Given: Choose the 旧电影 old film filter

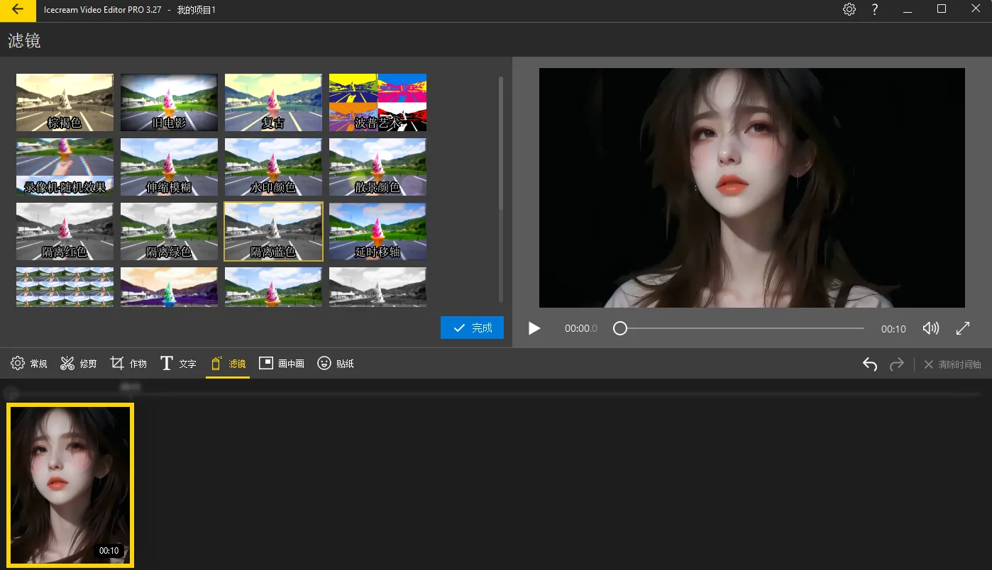Looking at the screenshot, I should [169, 103].
